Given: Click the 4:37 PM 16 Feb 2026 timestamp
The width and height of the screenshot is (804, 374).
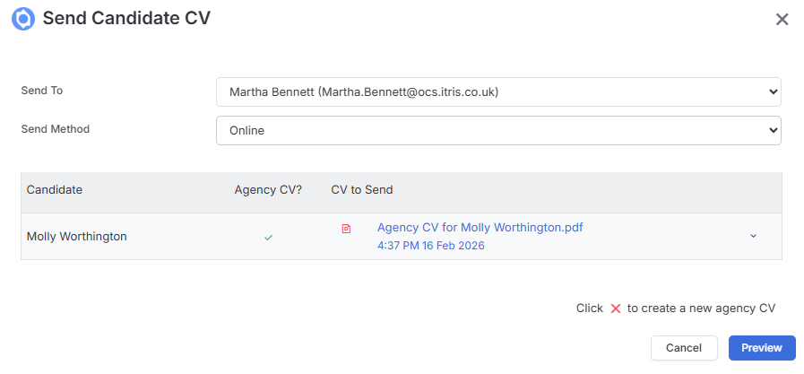Looking at the screenshot, I should (431, 246).
